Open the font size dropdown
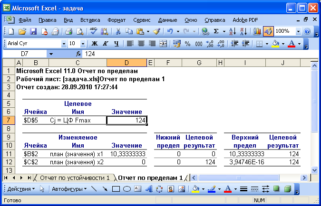 pyautogui.click(x=83, y=44)
